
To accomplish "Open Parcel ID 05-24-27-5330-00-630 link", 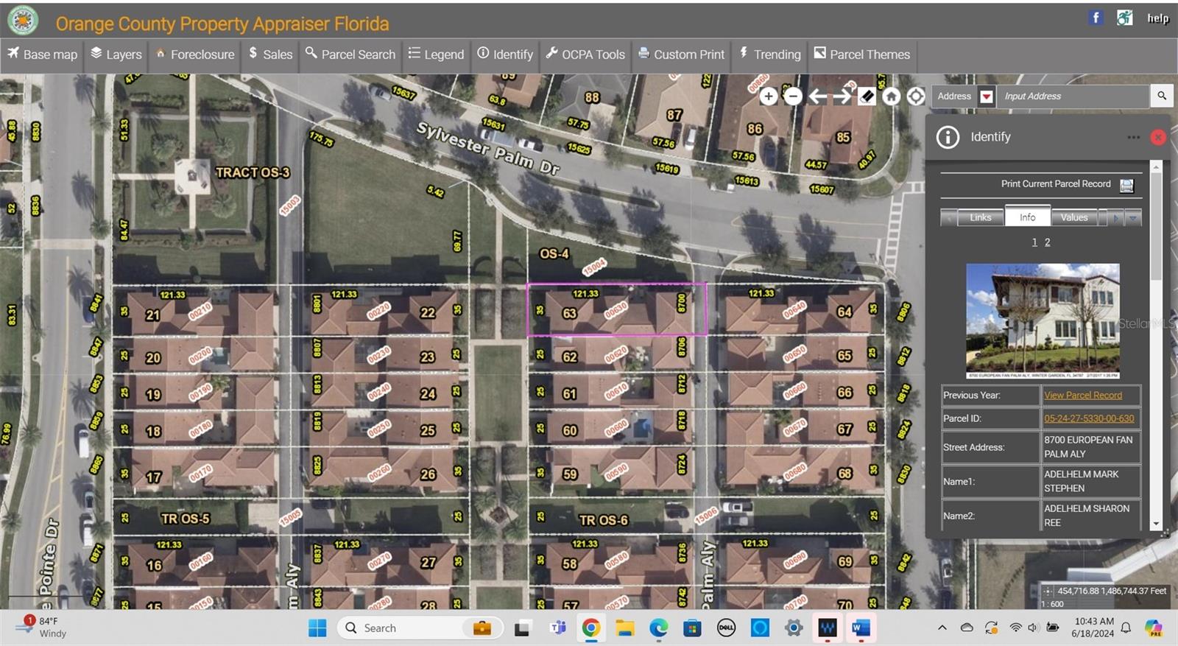I will pyautogui.click(x=1088, y=418).
